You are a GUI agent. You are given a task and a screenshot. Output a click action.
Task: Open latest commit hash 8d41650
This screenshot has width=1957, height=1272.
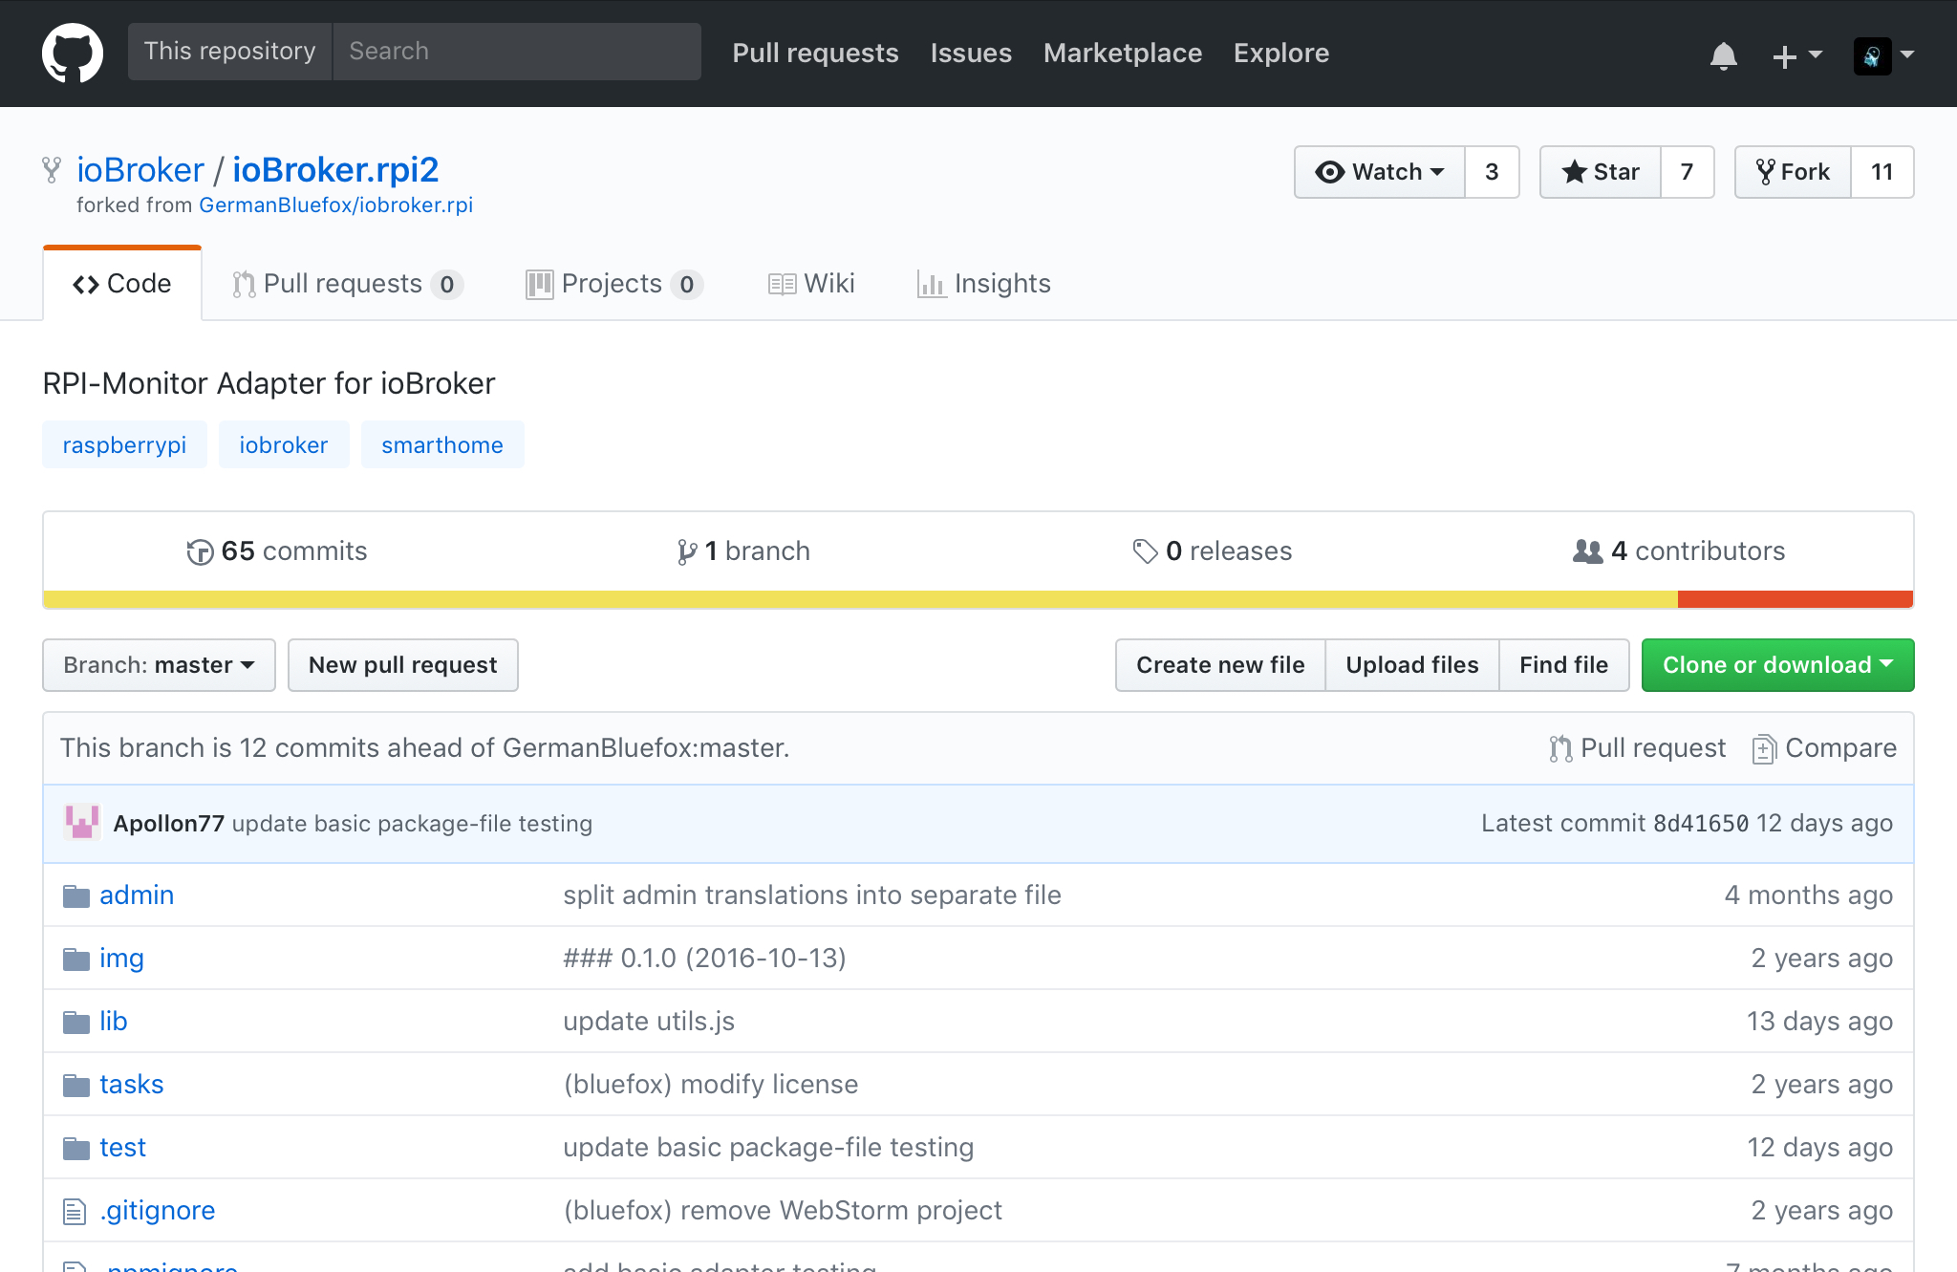pyautogui.click(x=1701, y=824)
